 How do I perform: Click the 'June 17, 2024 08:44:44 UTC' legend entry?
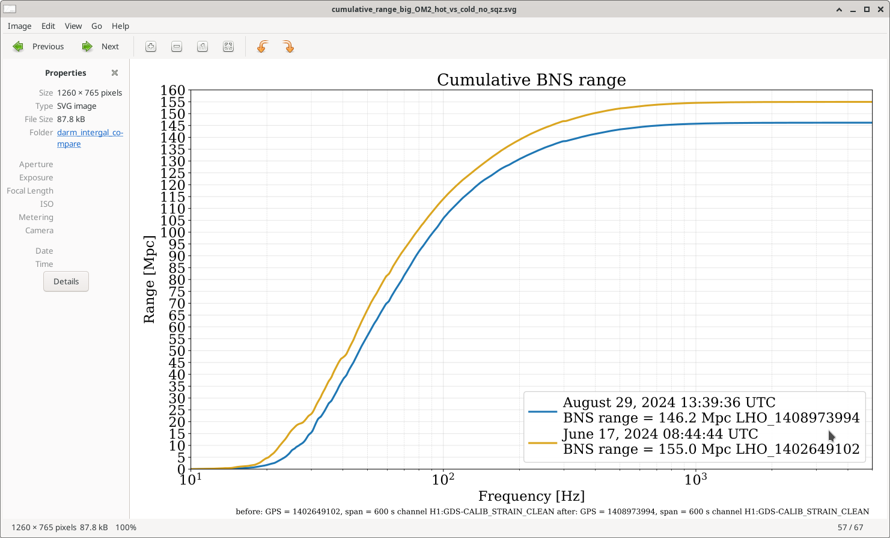tap(660, 433)
